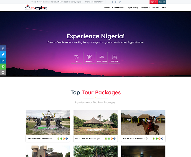The width and height of the screenshot is (191, 157).
Task: Open the Hangouts menu item
Action: coord(145,7)
